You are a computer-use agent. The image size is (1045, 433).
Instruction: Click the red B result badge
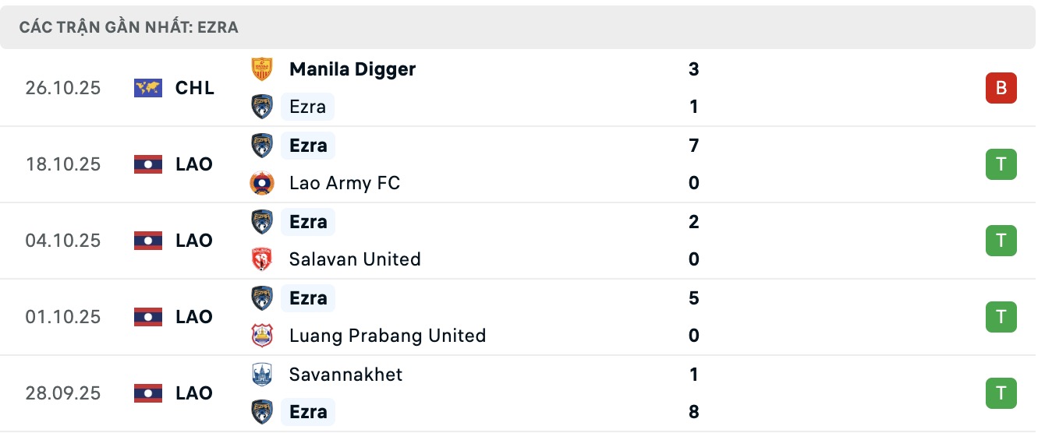click(1001, 88)
